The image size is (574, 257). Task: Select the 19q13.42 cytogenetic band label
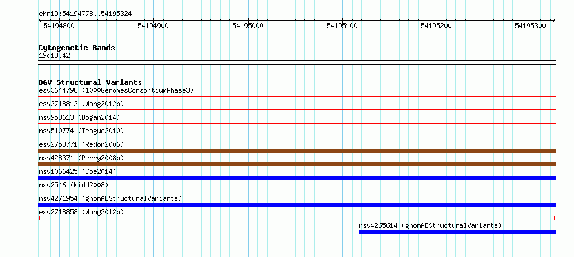[x=54, y=56]
